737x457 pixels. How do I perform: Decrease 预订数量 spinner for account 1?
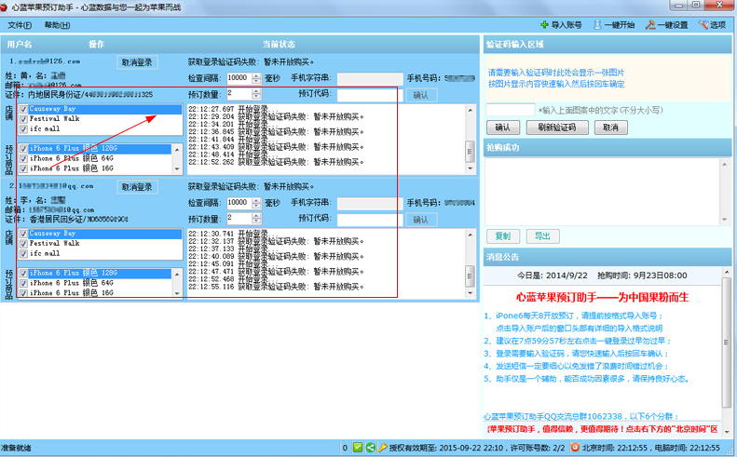point(256,97)
